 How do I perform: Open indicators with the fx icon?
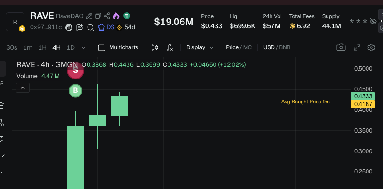(170, 47)
